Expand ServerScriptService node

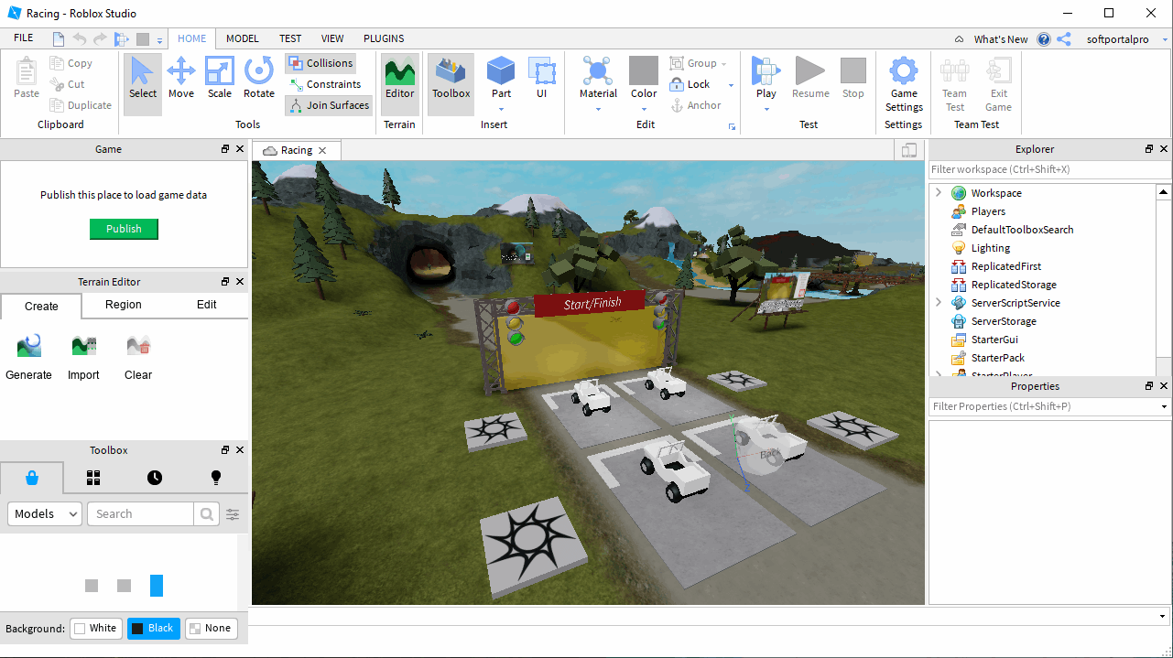939,303
